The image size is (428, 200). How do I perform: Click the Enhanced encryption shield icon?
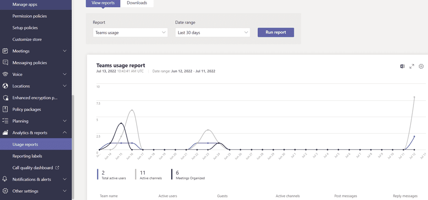pos(5,98)
